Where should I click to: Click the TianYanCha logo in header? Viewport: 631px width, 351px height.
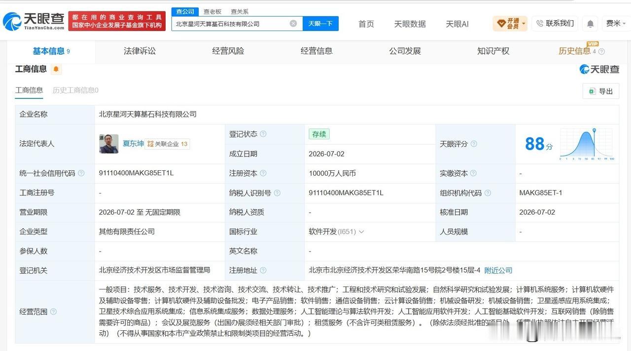34,21
